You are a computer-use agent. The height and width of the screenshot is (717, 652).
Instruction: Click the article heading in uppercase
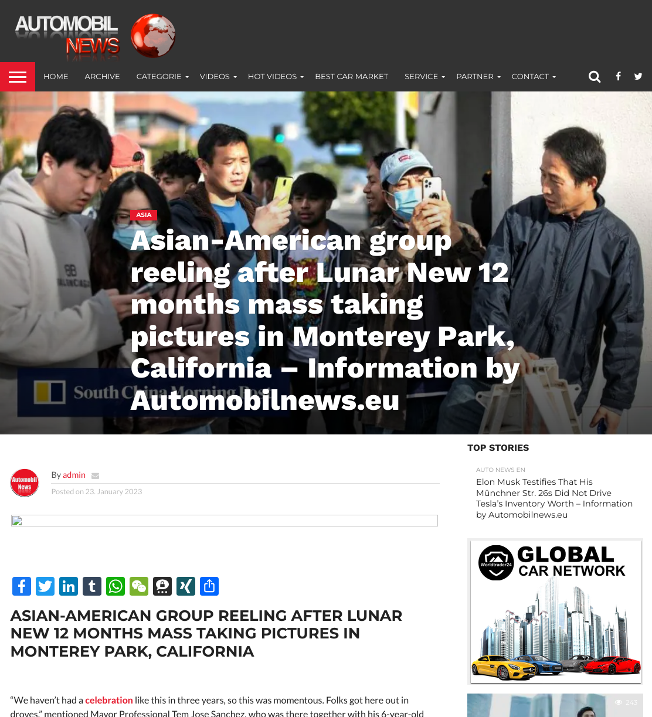(x=206, y=634)
